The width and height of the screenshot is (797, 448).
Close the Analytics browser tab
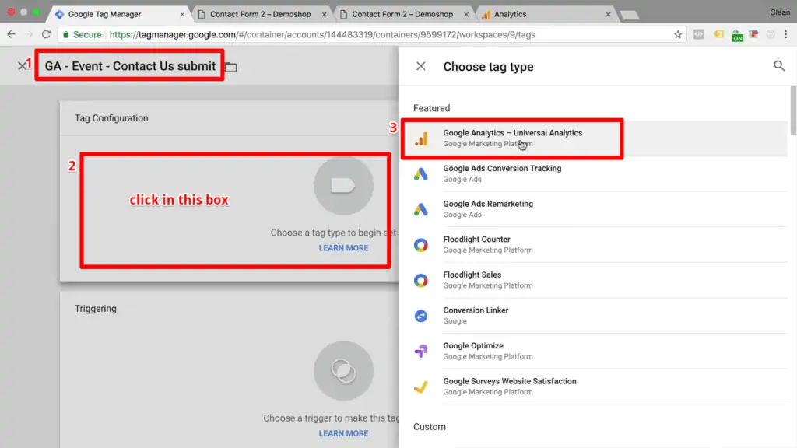click(608, 14)
